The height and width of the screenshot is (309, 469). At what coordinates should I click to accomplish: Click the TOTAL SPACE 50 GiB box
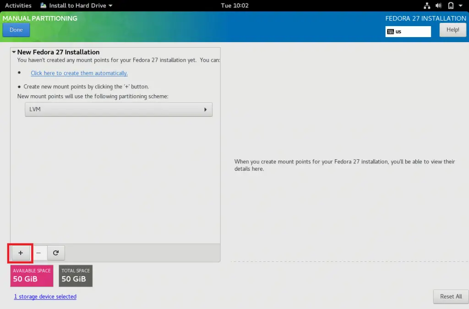(x=76, y=276)
